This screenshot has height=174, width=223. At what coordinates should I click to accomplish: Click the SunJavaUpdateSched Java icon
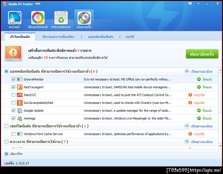pyautogui.click(x=20, y=103)
